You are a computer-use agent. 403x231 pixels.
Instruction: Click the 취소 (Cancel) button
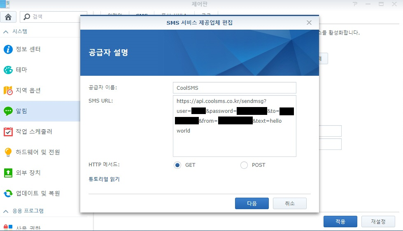[x=290, y=203]
